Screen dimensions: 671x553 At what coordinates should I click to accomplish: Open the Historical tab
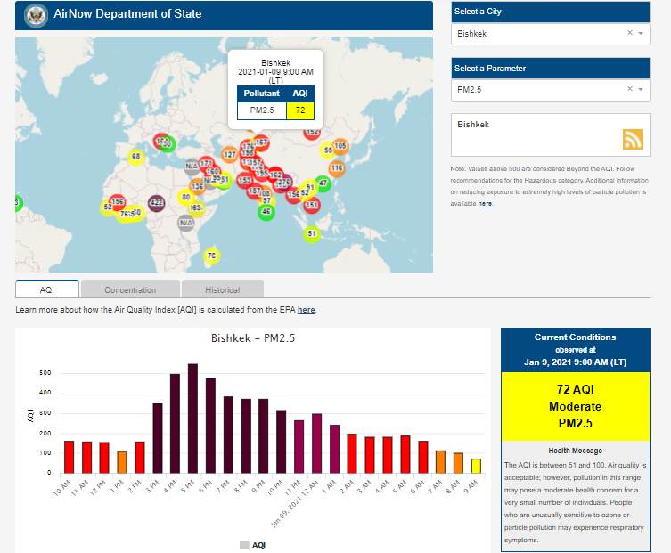222,289
